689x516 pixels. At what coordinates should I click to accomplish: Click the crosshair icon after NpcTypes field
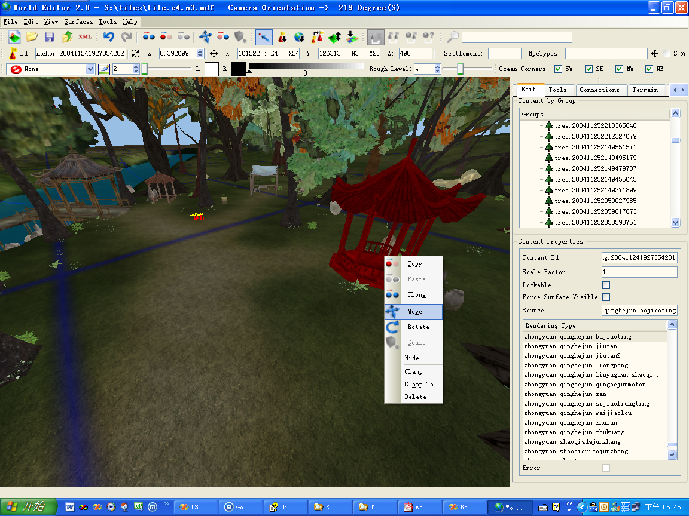point(654,54)
